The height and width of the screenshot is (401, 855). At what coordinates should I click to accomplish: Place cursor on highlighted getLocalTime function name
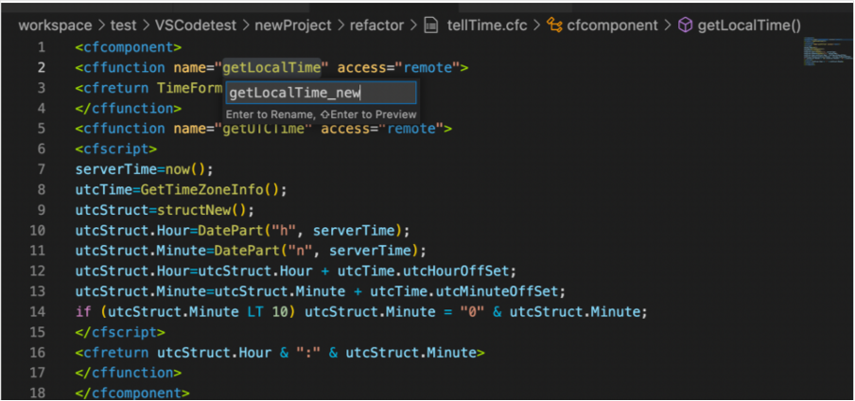pyautogui.click(x=270, y=67)
